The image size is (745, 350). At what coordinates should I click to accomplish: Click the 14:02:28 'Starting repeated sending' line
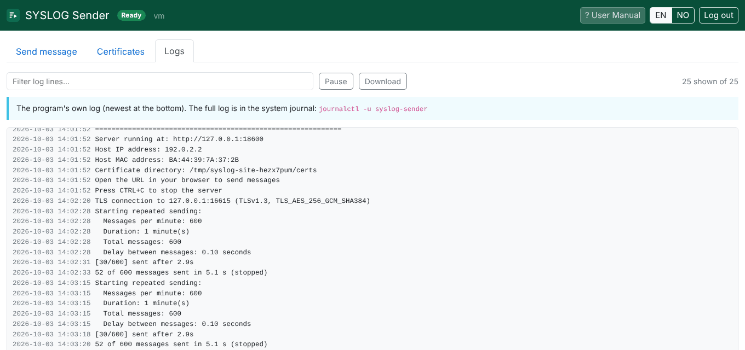(x=107, y=211)
